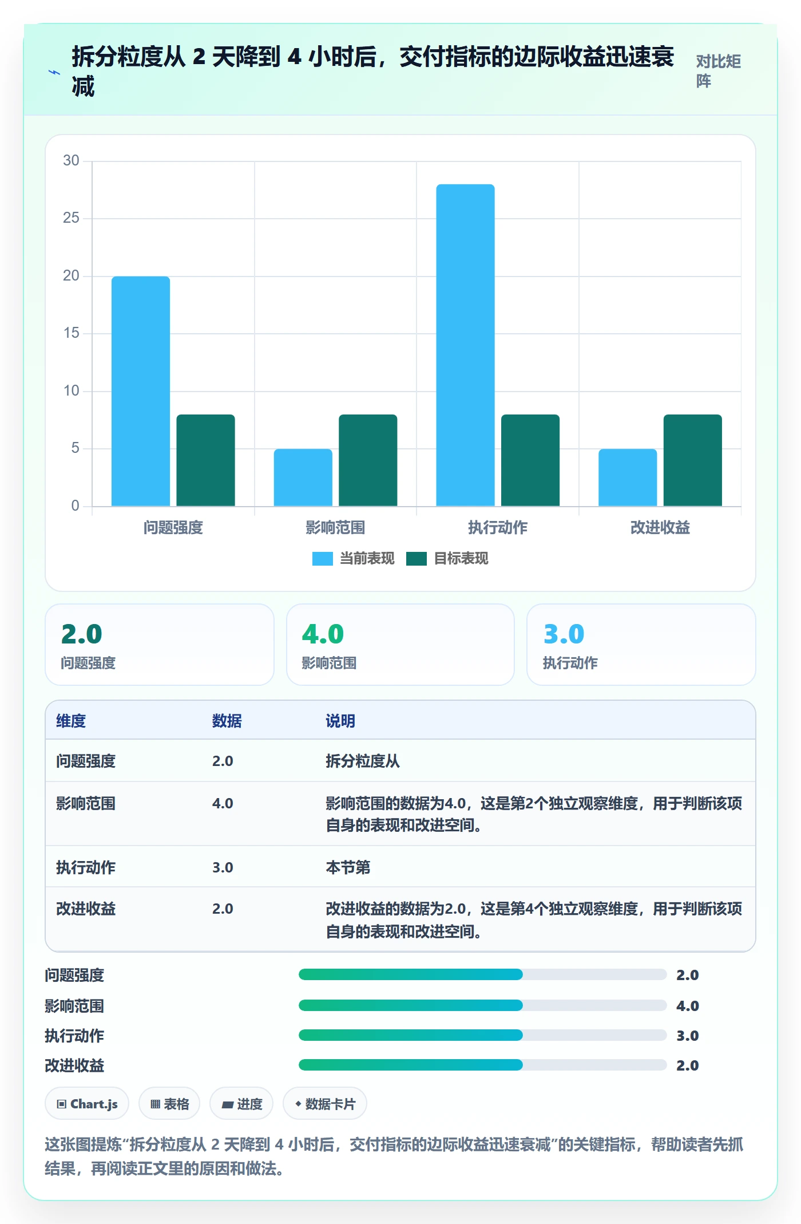Image resolution: width=801 pixels, height=1224 pixels.
Task: Click the summary caption paragraph at bottom
Action: click(394, 1156)
